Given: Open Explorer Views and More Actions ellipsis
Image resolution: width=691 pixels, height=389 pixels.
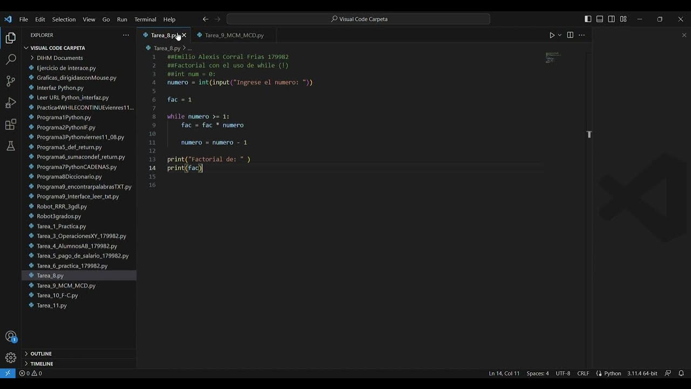Looking at the screenshot, I should coord(126,35).
